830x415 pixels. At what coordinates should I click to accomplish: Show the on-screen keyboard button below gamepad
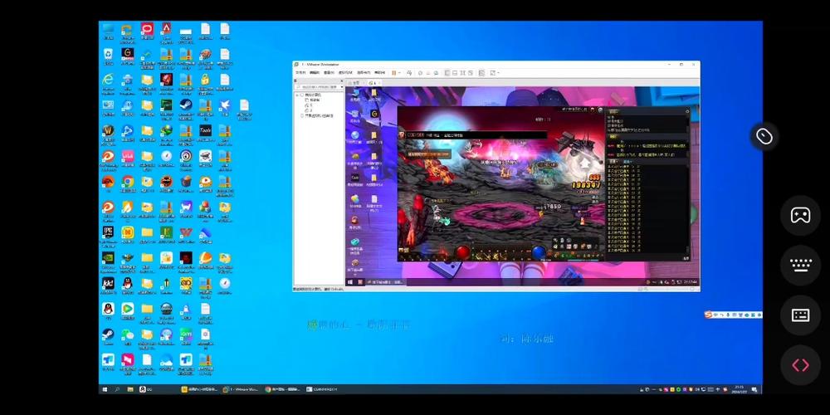pos(800,266)
